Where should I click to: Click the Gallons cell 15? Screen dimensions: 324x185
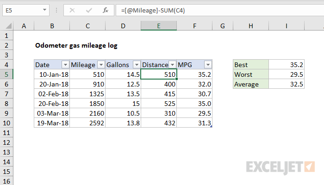[123, 104]
